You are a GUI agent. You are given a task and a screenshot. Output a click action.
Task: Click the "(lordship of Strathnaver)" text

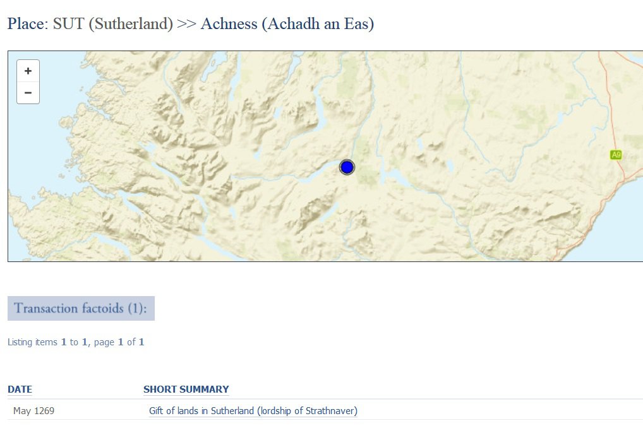point(308,411)
